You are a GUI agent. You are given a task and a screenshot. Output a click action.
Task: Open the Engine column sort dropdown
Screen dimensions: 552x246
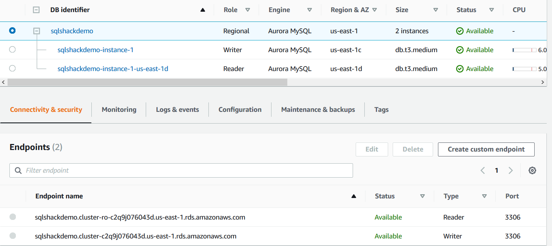pyautogui.click(x=310, y=10)
